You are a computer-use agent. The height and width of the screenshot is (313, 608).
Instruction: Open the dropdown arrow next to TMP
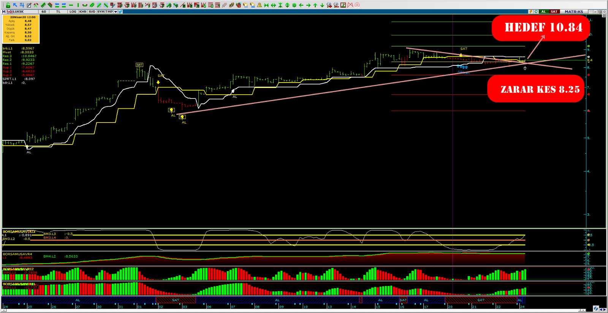point(116,12)
